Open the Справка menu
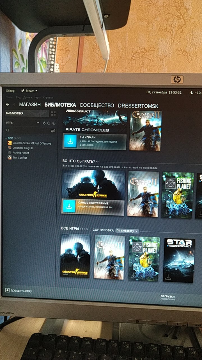 pyautogui.click(x=48, y=98)
